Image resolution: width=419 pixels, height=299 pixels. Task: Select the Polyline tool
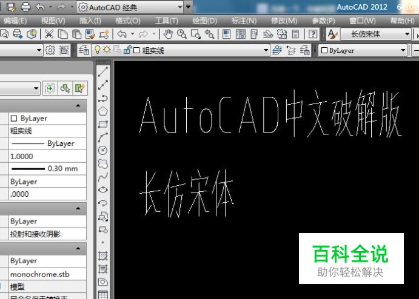tap(103, 98)
